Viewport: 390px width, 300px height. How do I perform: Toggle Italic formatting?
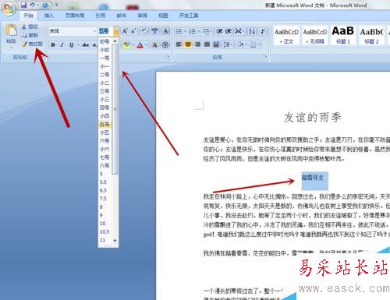coord(62,44)
